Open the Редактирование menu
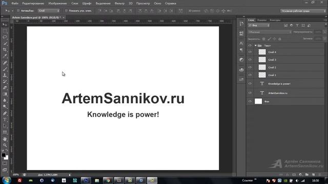Screen dimensions: 328x184 (33, 4)
